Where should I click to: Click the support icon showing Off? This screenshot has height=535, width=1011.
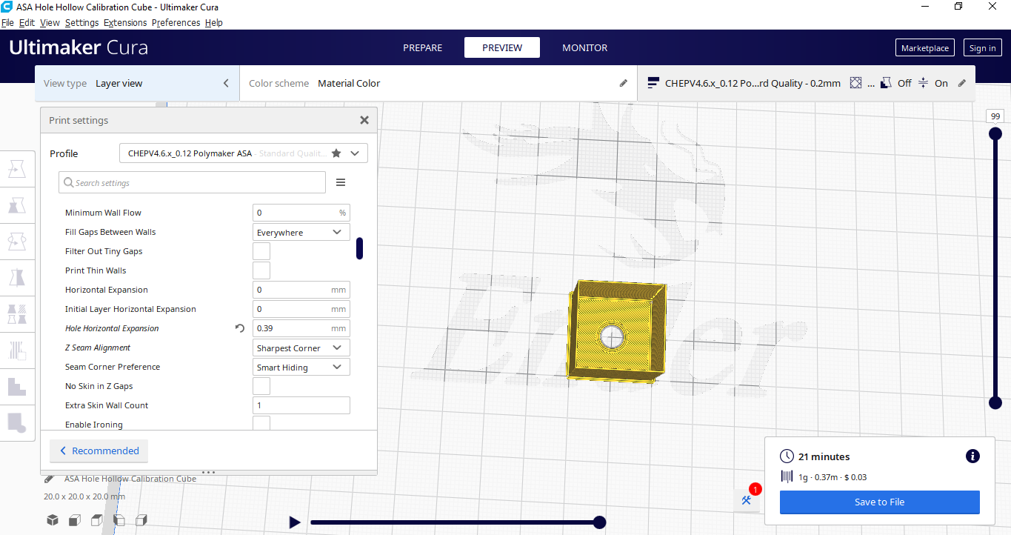pyautogui.click(x=886, y=84)
